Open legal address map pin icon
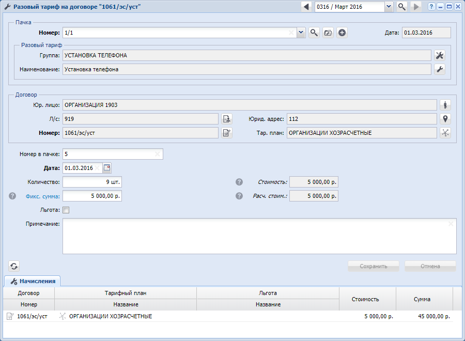Viewport: 465px width, 341px height. 445,119
